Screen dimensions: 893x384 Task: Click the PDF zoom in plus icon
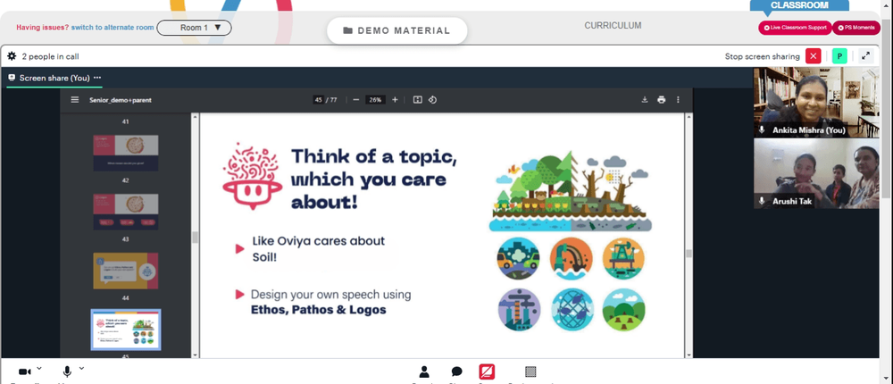395,100
